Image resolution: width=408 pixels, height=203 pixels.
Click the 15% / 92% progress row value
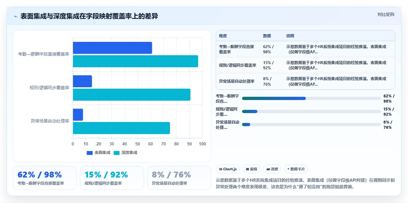389,112
